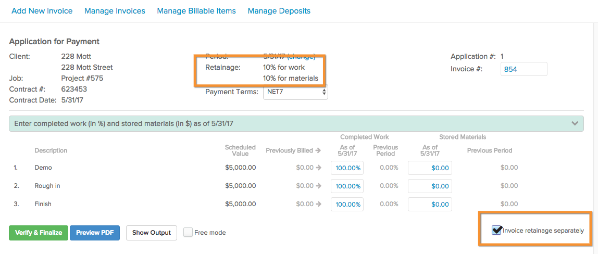Click the Preview PDF button

click(95, 233)
